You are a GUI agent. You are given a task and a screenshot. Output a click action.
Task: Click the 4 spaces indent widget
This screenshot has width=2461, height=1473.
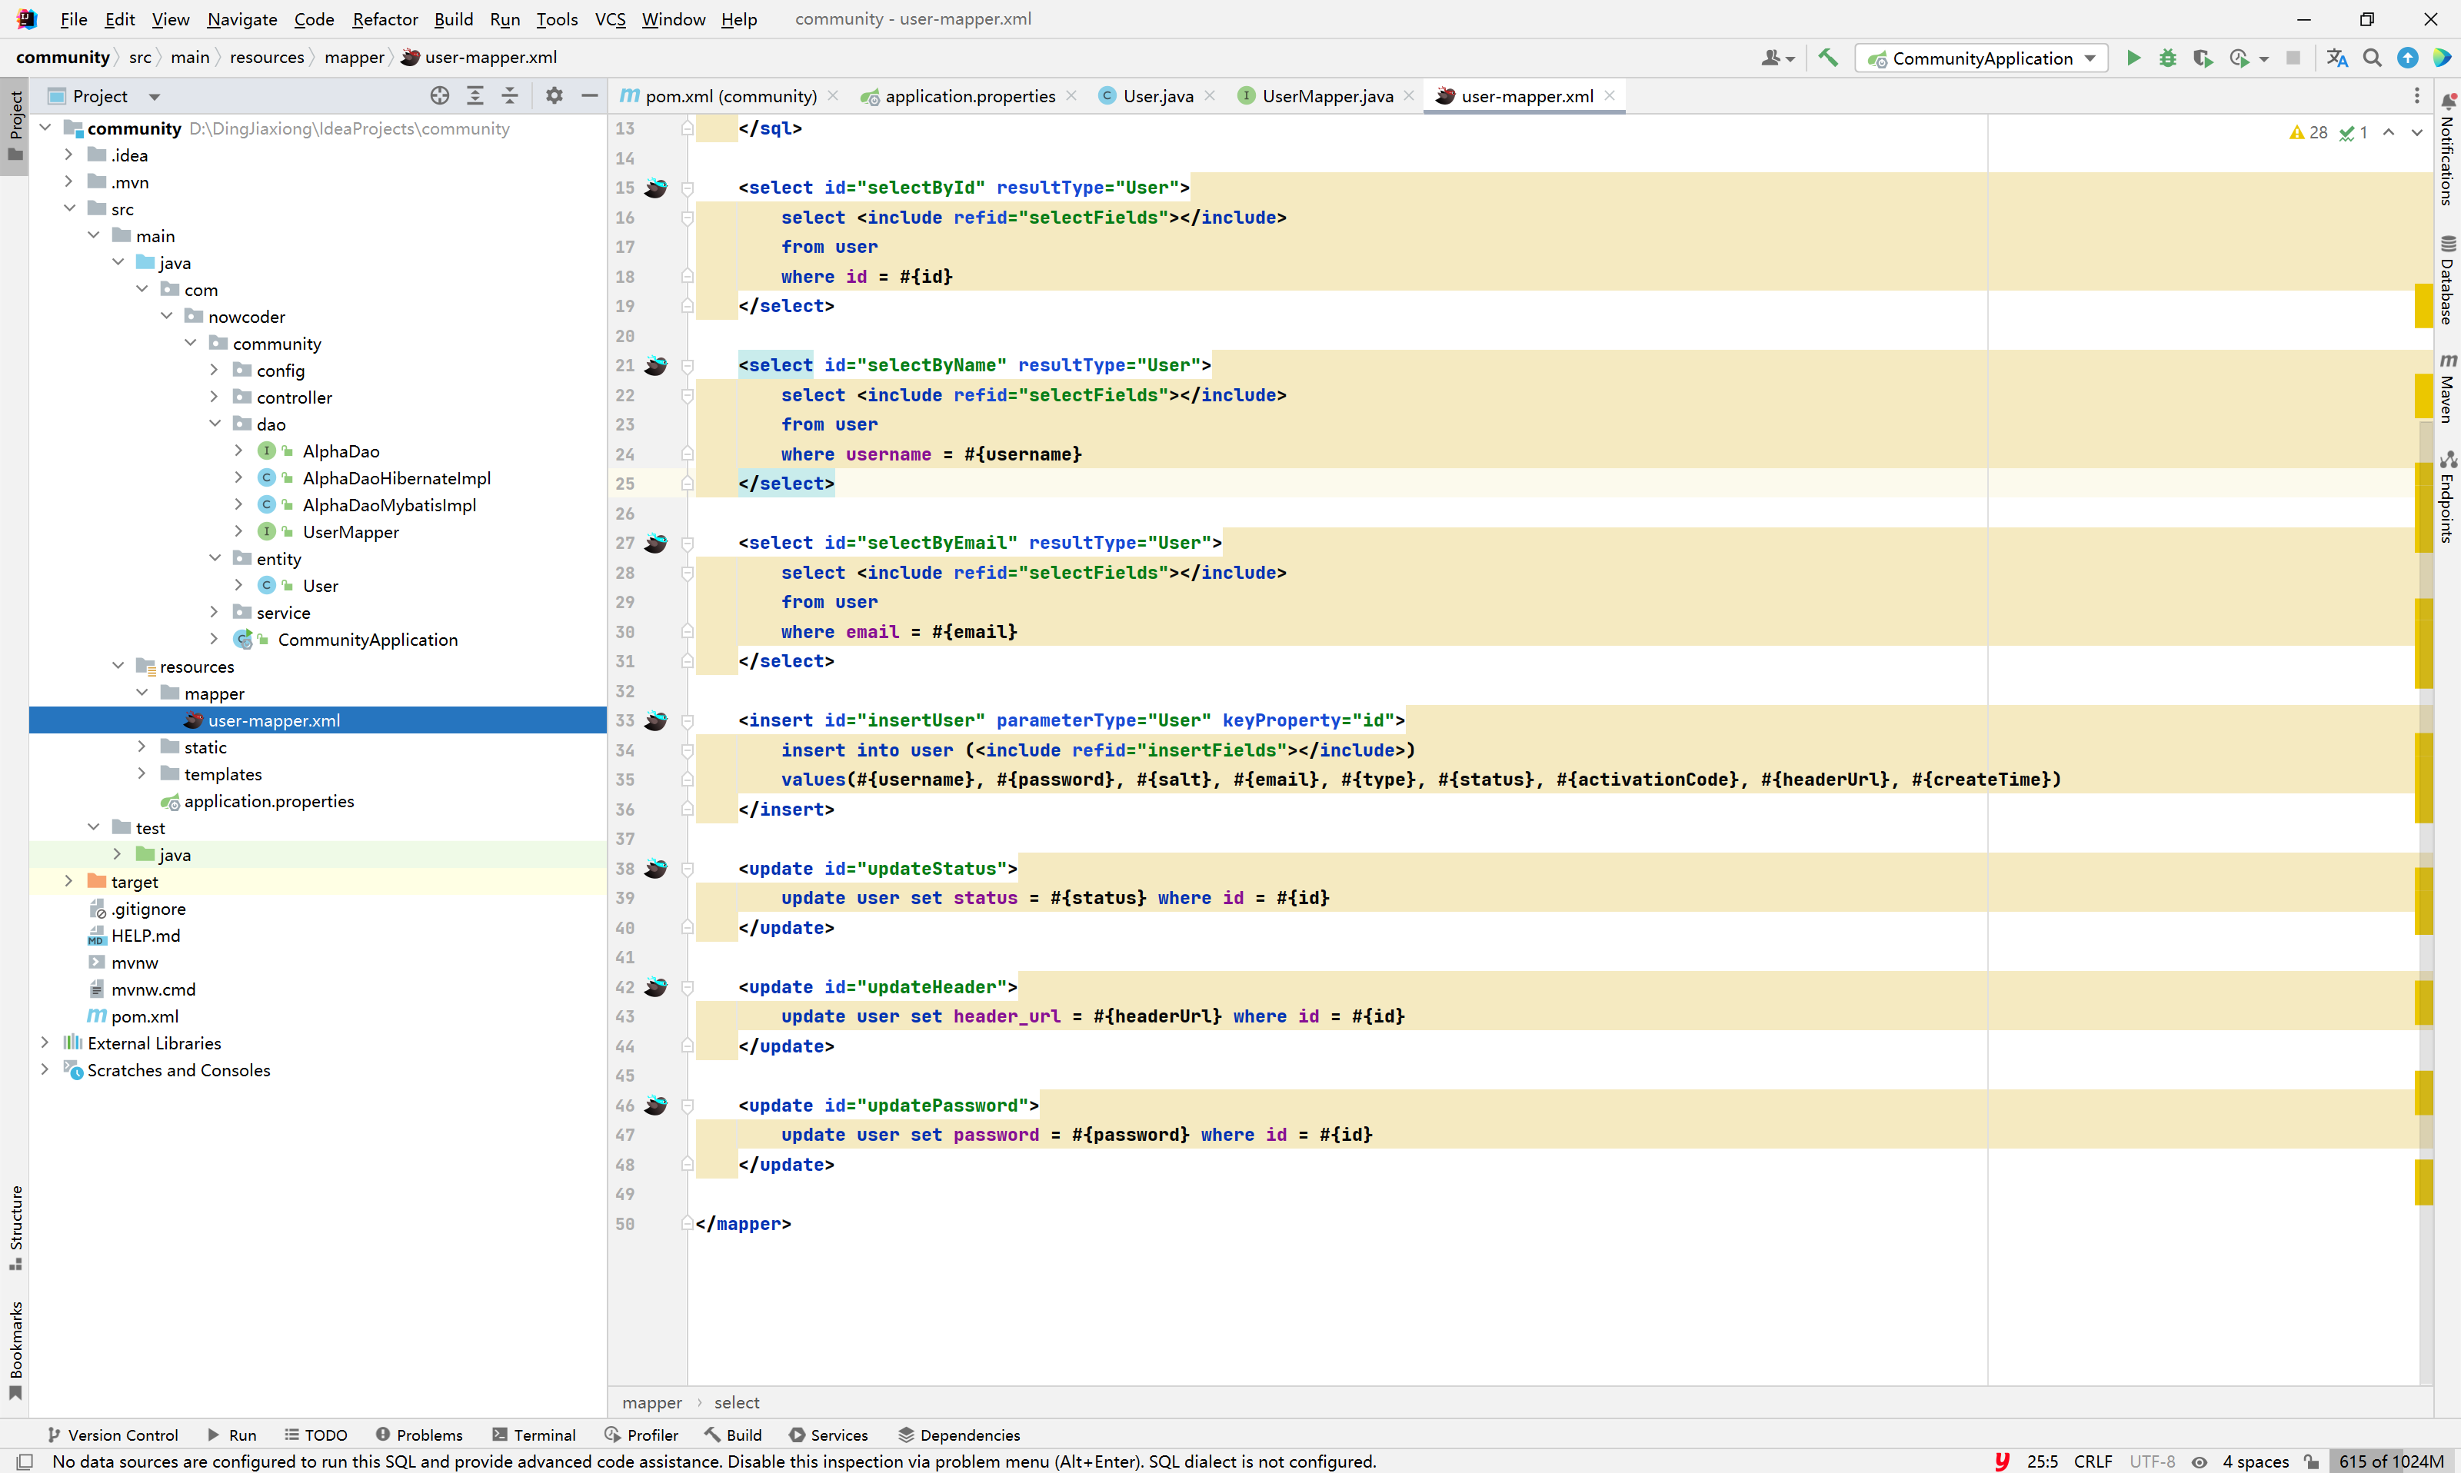(x=2255, y=1461)
